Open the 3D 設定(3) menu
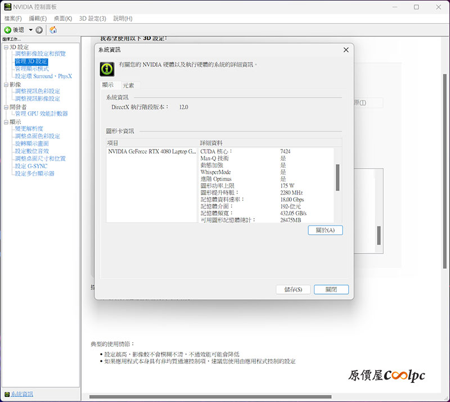This screenshot has width=450, height=402. (93, 19)
